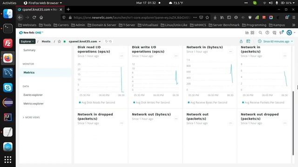Open IntelliJ IDEA dock icon
This screenshot has width=298, height=167.
tap(8, 117)
